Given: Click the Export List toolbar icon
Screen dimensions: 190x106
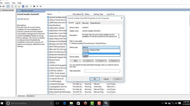Looking at the screenshot, I should pyautogui.click(x=19, y=6).
